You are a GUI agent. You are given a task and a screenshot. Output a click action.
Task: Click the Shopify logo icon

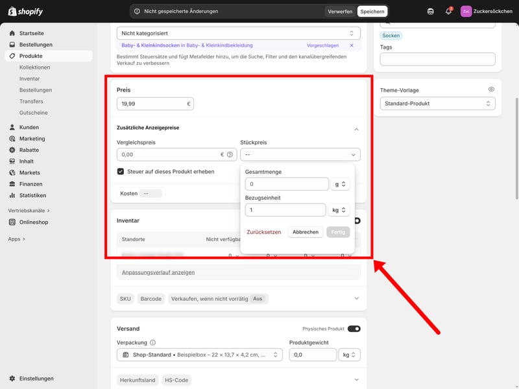tap(12, 11)
